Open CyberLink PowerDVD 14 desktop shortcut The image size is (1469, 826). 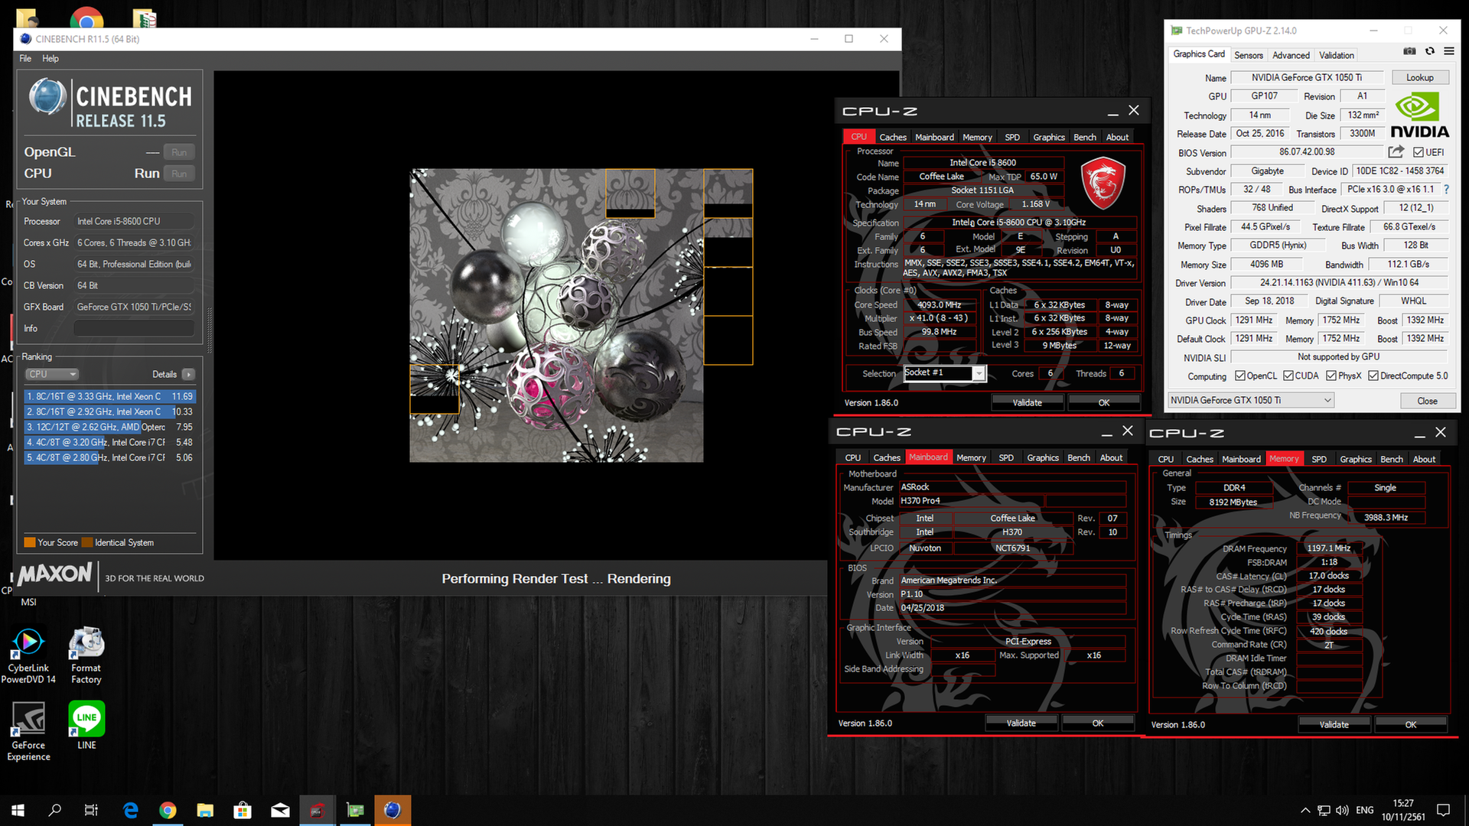click(28, 655)
